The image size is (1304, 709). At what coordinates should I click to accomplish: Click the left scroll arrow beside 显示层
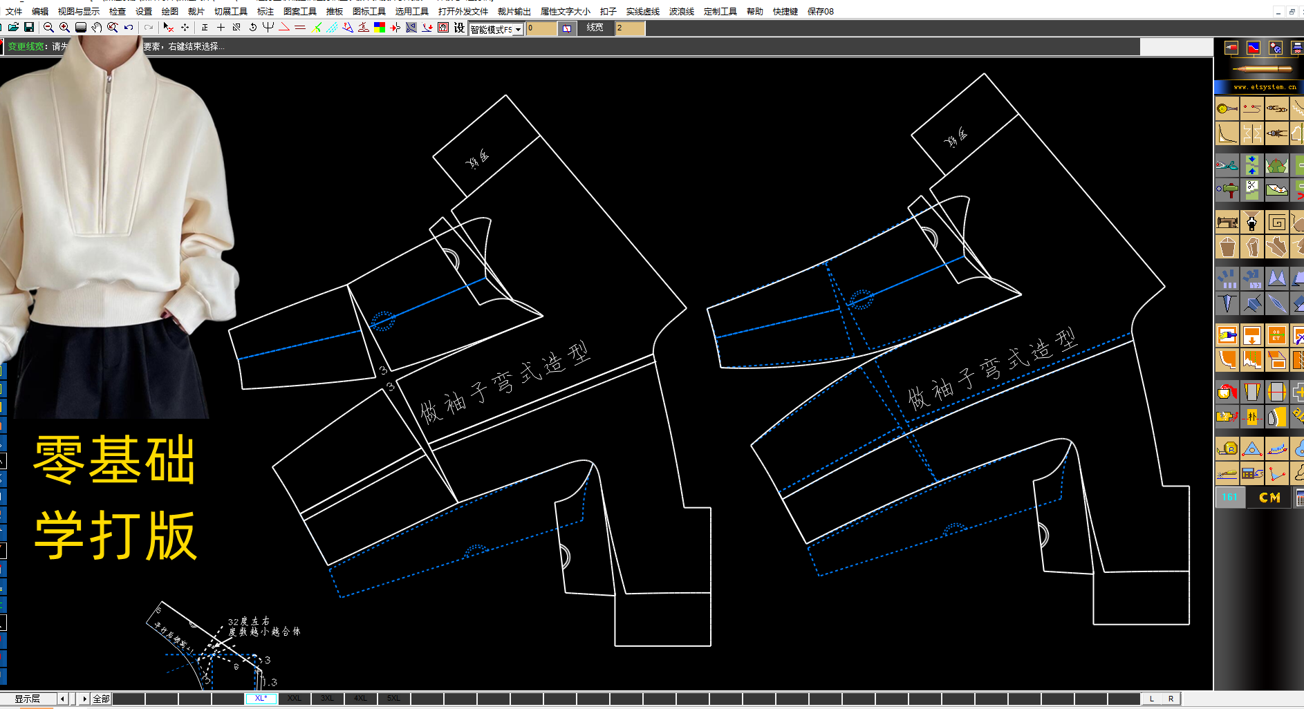[62, 699]
